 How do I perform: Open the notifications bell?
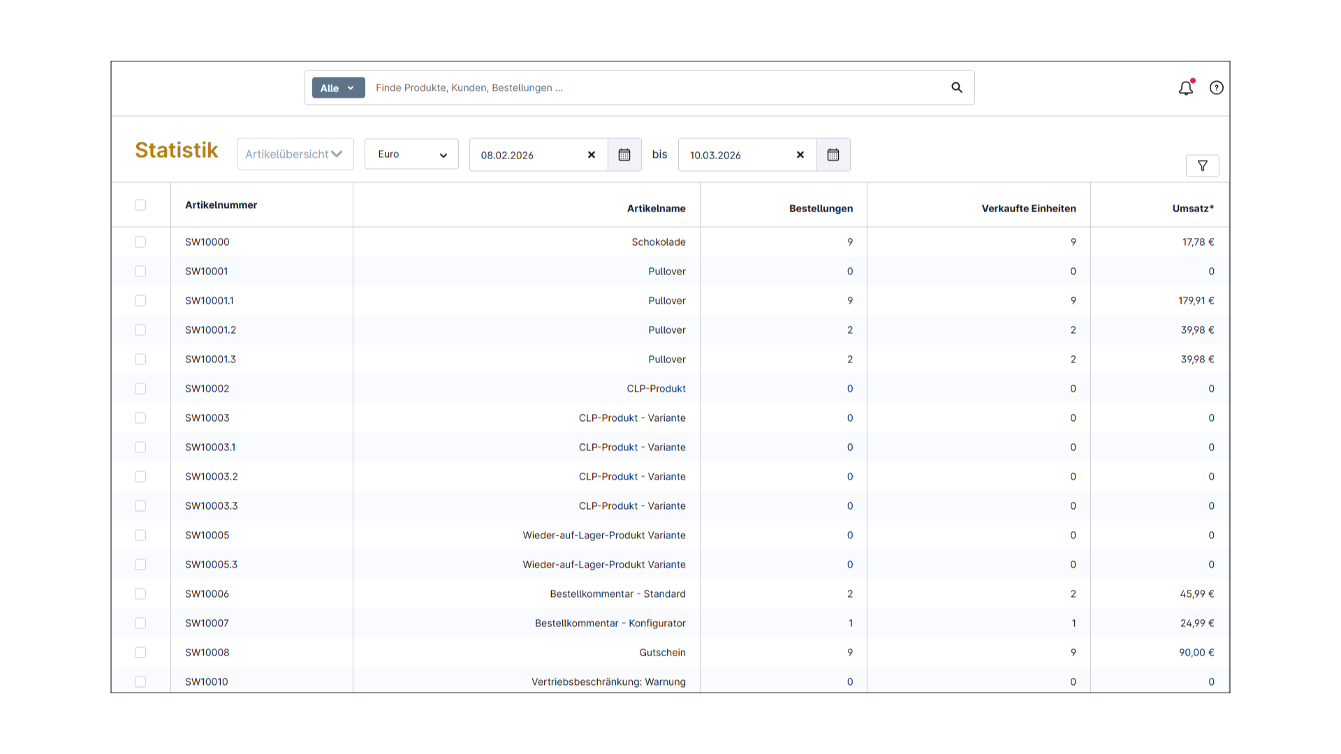point(1185,88)
